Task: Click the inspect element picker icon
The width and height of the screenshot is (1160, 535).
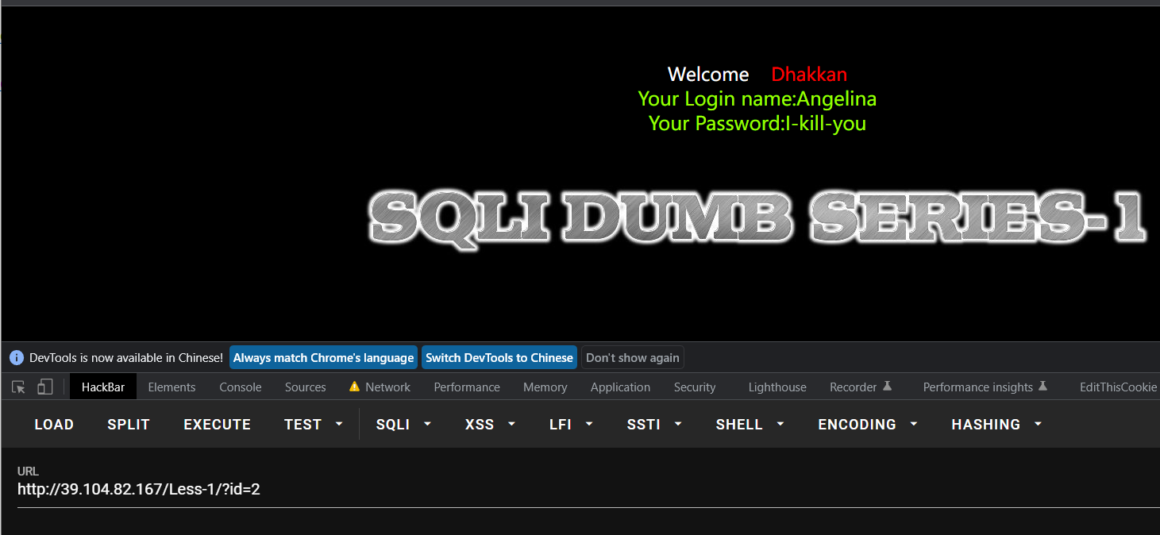Action: [x=18, y=387]
